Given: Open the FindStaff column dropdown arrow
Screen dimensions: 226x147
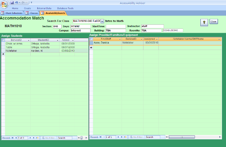Looking at the screenshot, I should pos(120,39).
